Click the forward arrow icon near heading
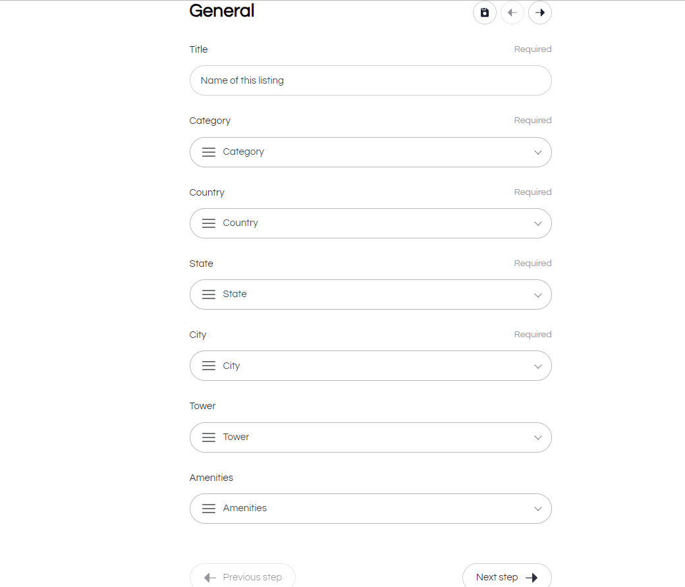 coord(540,13)
